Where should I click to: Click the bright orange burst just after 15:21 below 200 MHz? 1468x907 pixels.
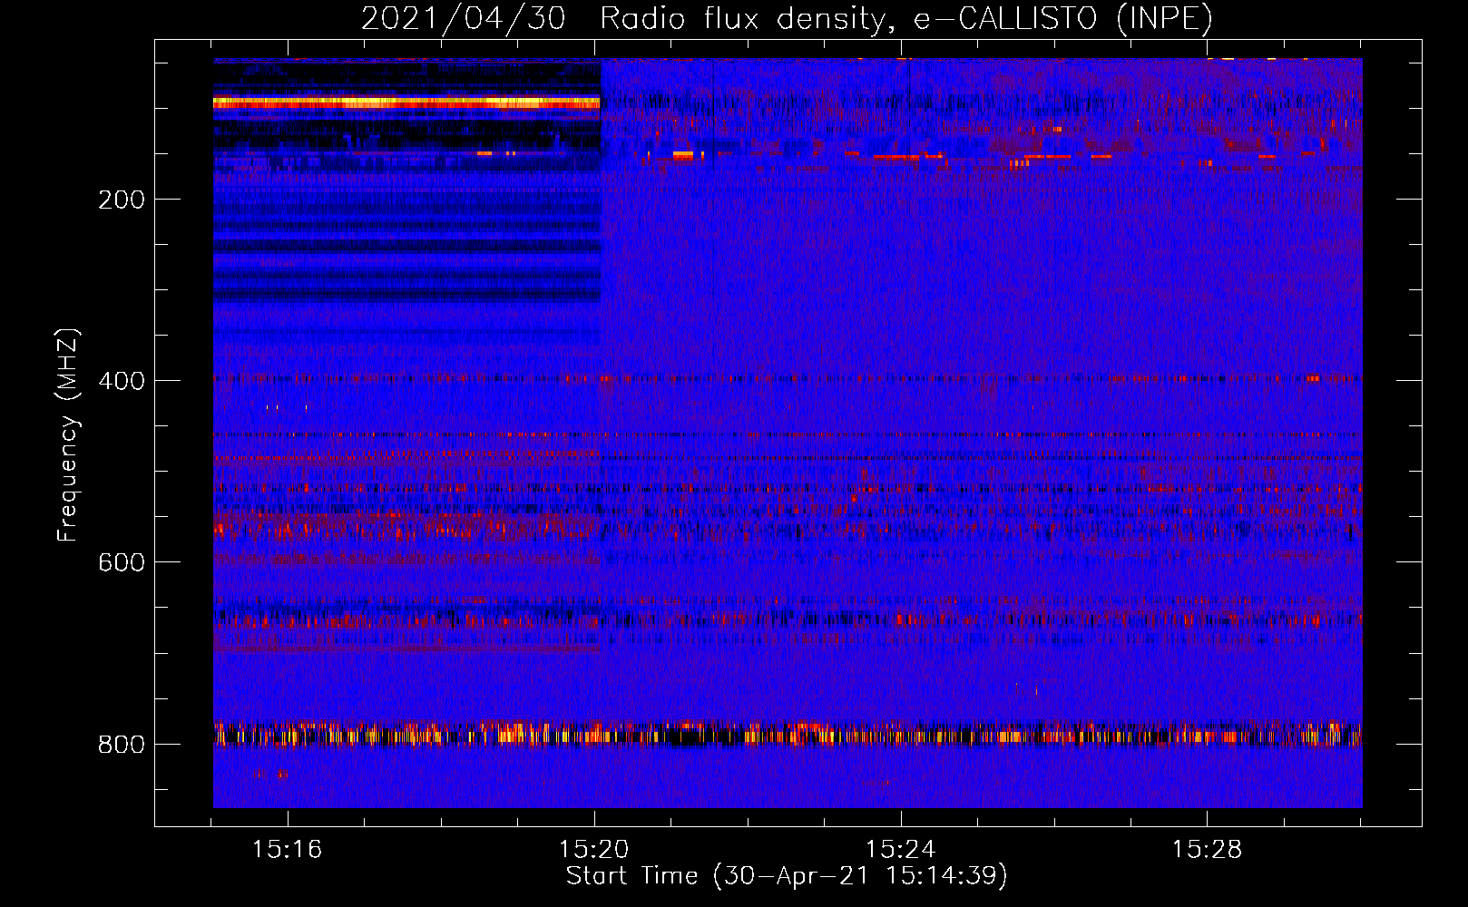(x=682, y=157)
